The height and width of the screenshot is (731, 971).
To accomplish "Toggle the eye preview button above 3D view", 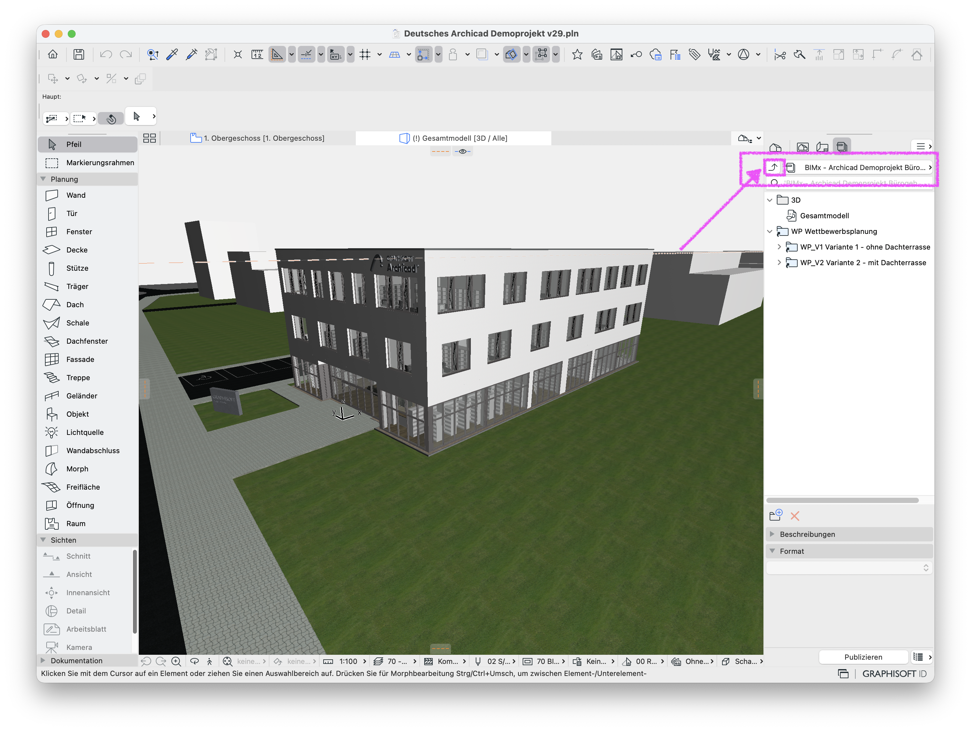I will (x=463, y=151).
